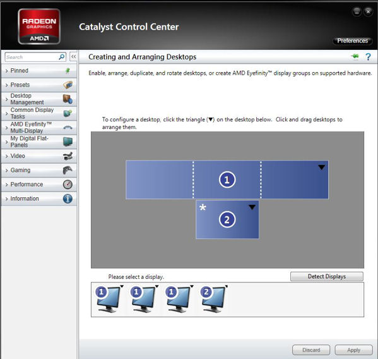
Task: Click the Performance gauge icon
Action: tap(68, 185)
